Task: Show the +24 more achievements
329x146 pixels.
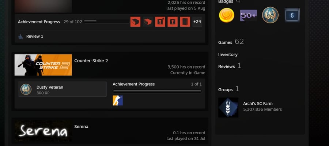Action: point(197,22)
